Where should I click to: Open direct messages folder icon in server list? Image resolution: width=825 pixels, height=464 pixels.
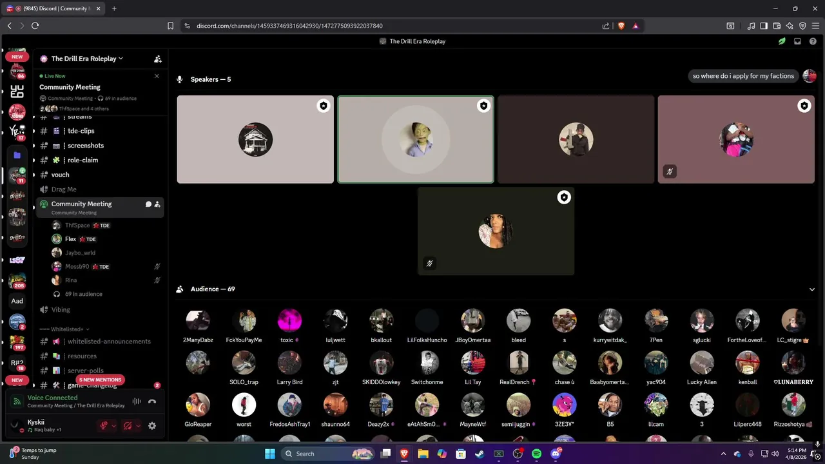tap(17, 155)
